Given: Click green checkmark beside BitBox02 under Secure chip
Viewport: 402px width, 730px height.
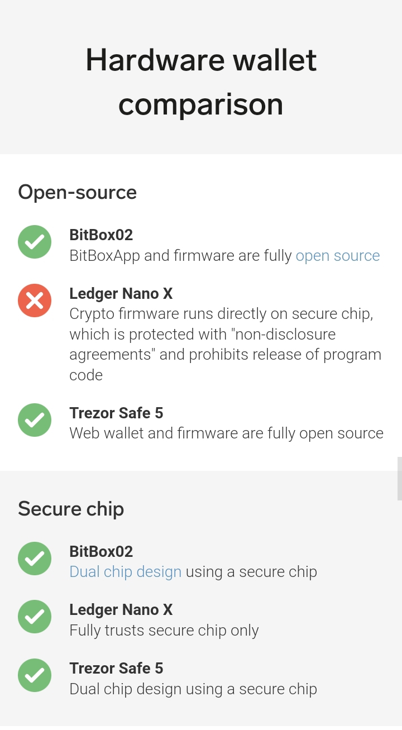Looking at the screenshot, I should tap(35, 559).
